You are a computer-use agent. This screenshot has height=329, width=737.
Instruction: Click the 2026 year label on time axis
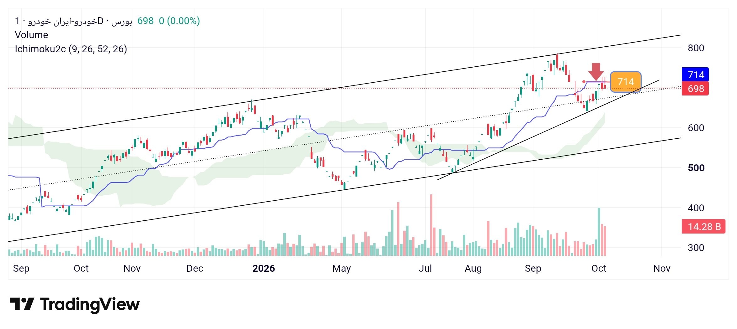[x=264, y=268]
